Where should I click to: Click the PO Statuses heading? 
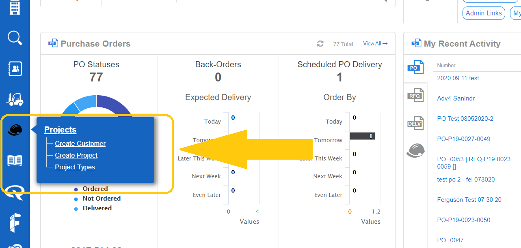click(x=96, y=64)
